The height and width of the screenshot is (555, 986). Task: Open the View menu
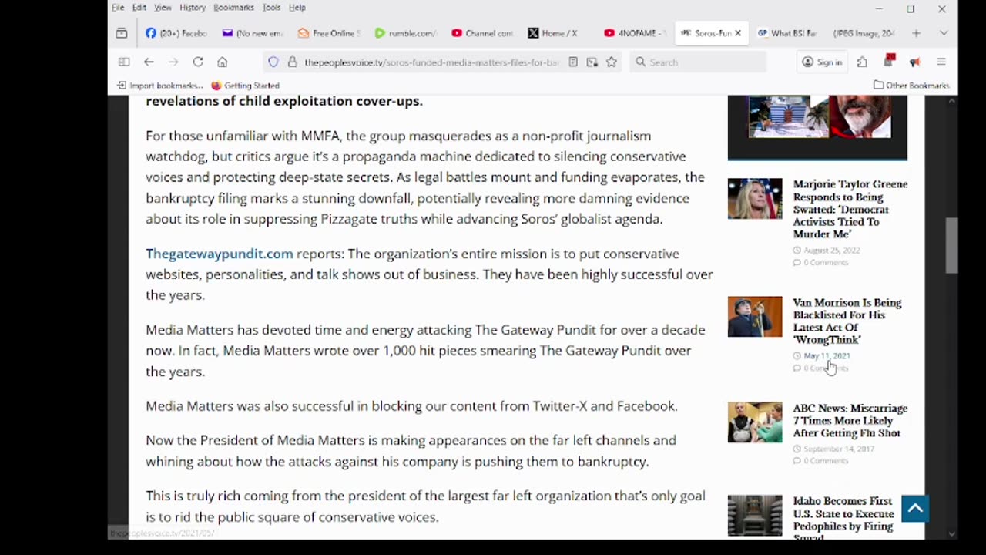pos(163,8)
